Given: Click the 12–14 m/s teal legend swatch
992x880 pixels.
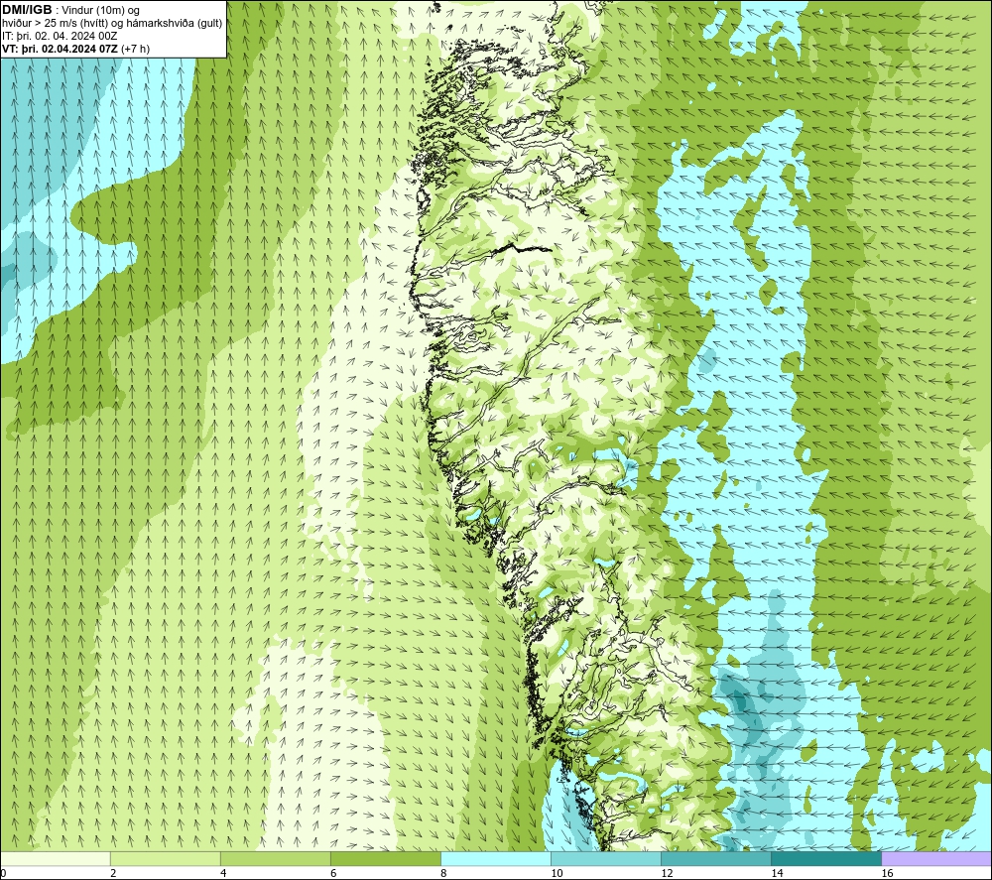Looking at the screenshot, I should 716,858.
